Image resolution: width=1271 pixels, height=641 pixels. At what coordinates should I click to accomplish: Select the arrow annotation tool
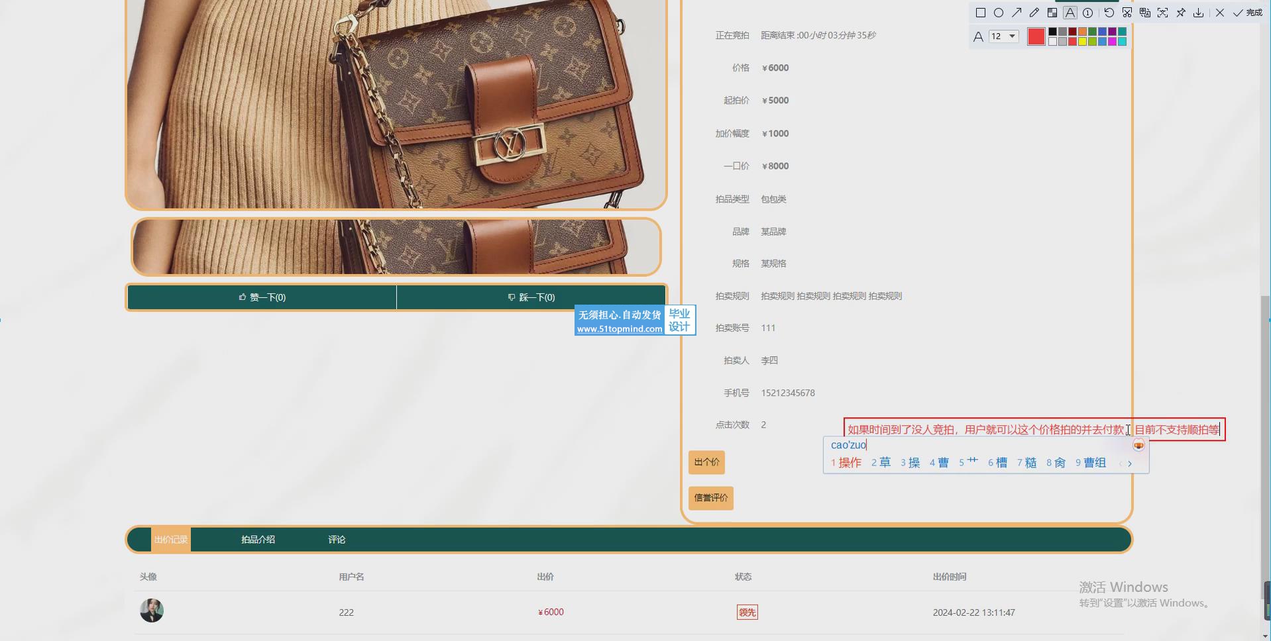point(1017,13)
